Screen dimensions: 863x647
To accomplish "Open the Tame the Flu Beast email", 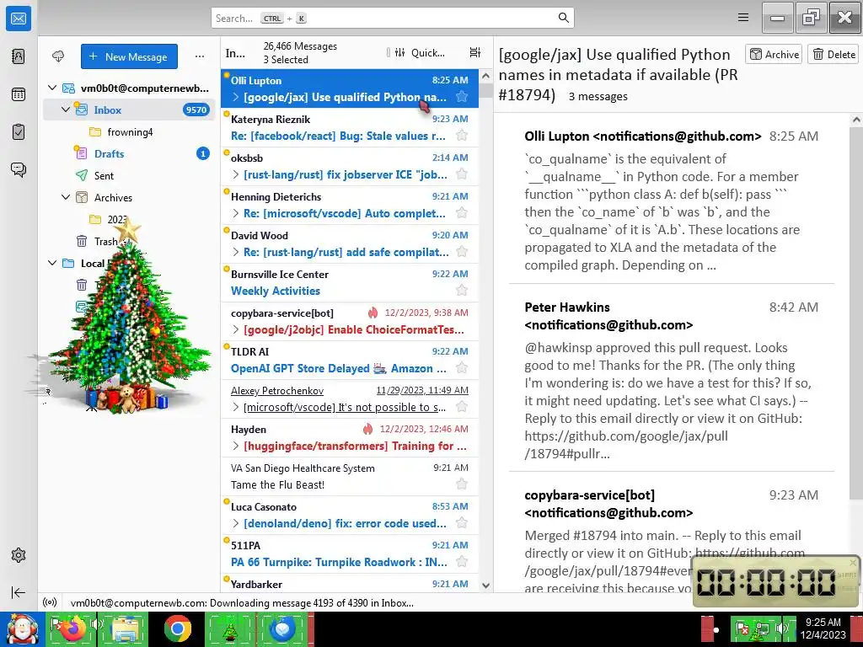I will (x=350, y=476).
